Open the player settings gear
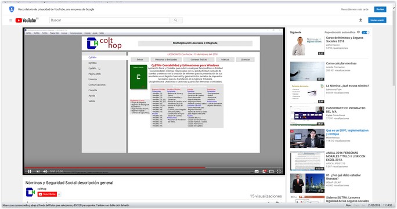Viewport: 397px width, 209px height. [x=264, y=171]
